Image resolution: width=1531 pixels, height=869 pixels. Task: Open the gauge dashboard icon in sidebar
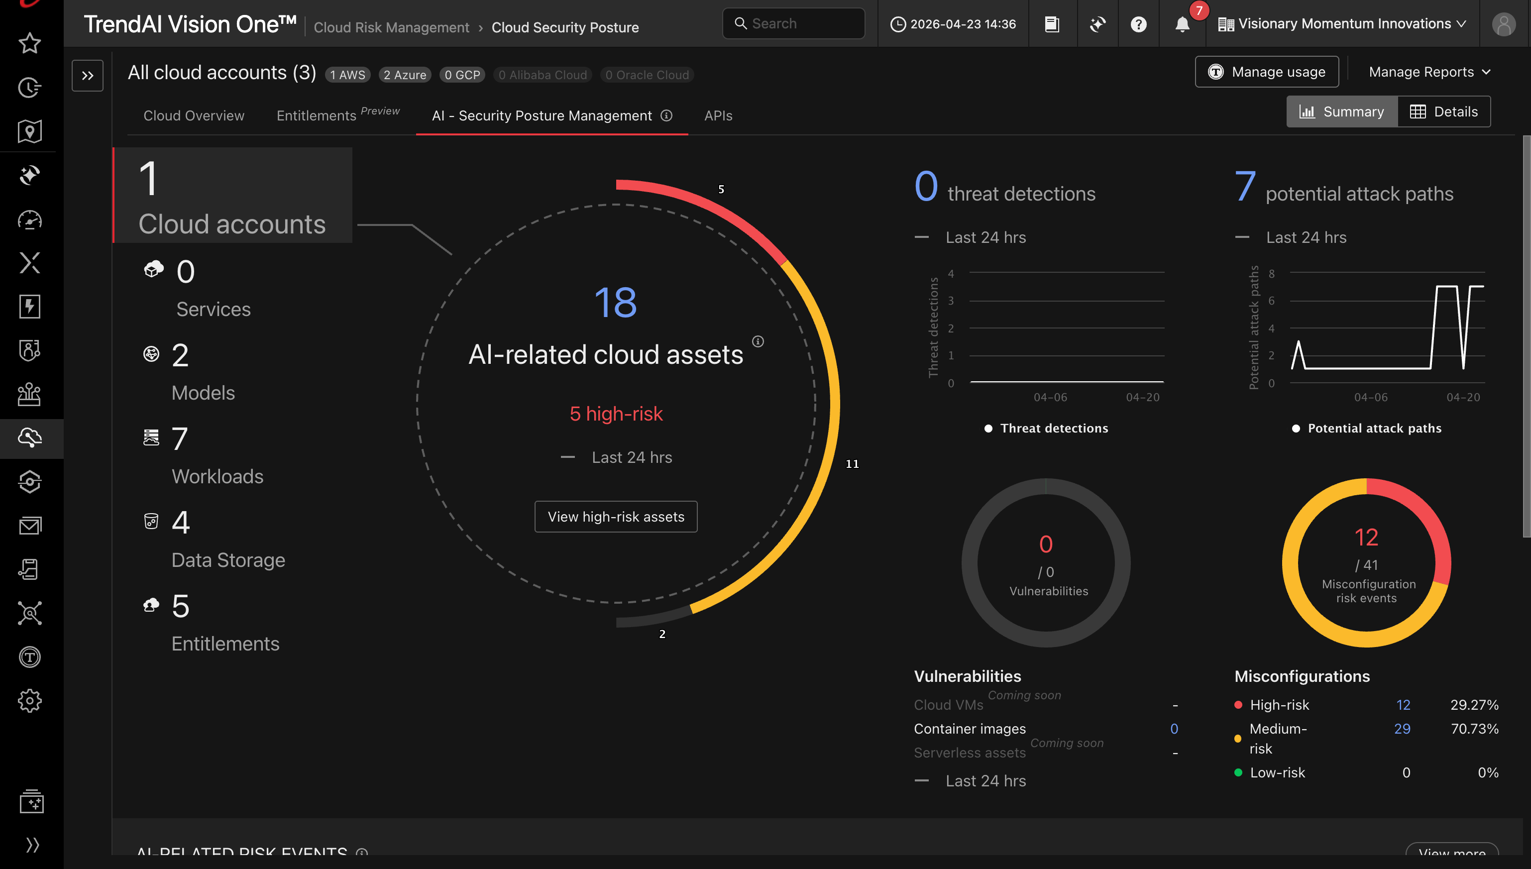click(30, 219)
